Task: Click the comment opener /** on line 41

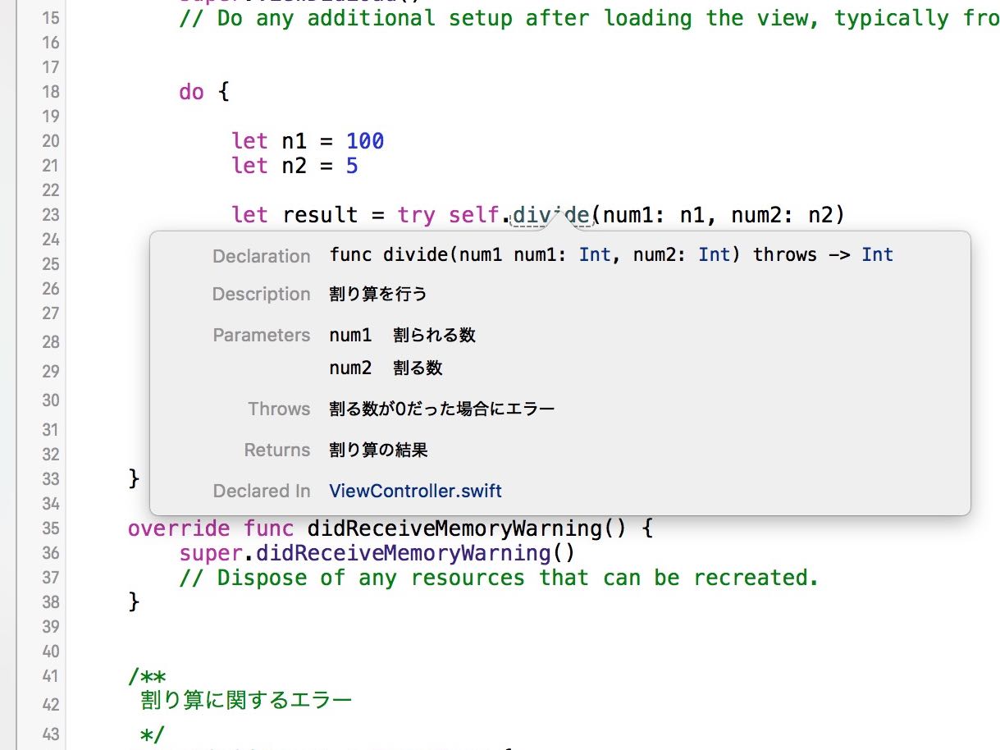Action: point(147,676)
